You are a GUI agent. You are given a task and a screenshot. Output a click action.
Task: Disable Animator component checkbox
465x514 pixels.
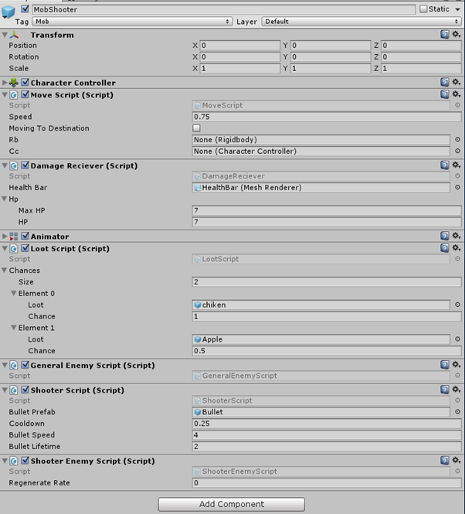25,236
